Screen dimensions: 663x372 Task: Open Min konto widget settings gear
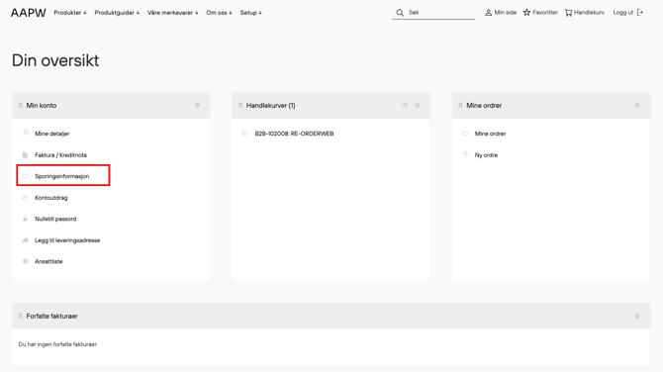point(197,105)
